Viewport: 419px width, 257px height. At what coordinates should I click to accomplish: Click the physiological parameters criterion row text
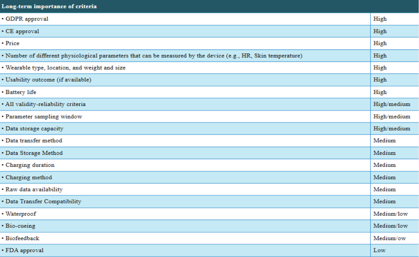pos(154,56)
